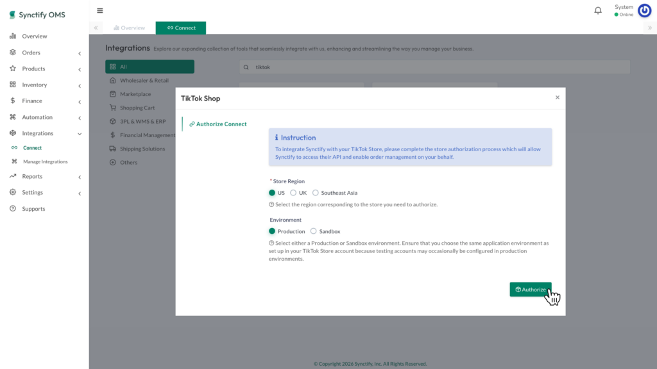The image size is (657, 369).
Task: Click the Manage Integrations command icon
Action: (14, 161)
